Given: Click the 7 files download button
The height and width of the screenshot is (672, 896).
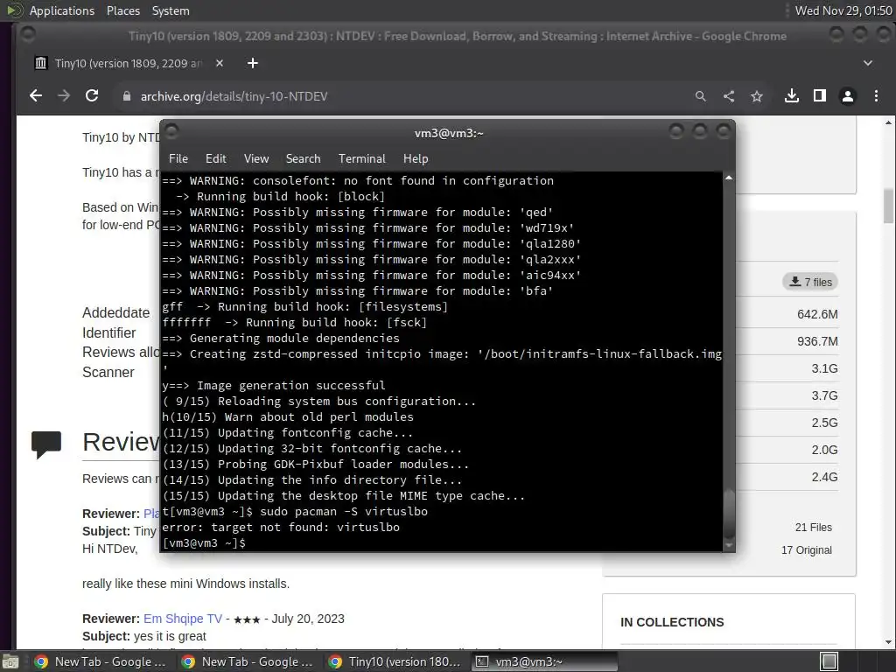Looking at the screenshot, I should [810, 282].
